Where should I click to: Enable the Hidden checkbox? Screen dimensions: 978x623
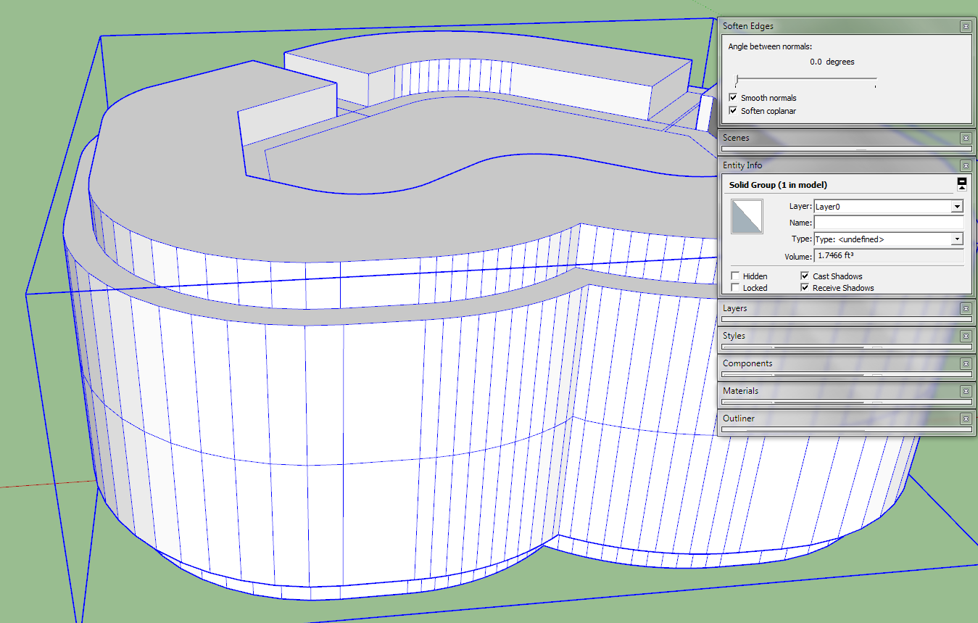point(735,276)
